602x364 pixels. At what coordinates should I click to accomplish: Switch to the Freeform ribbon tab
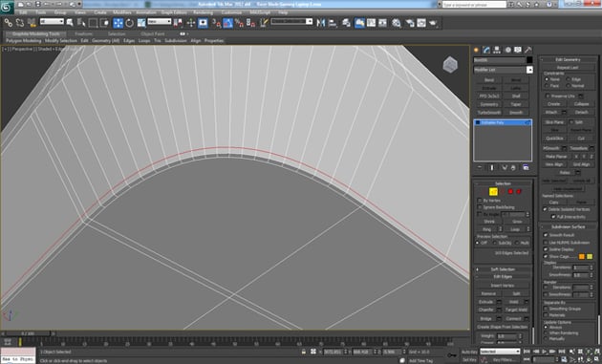[x=83, y=33]
